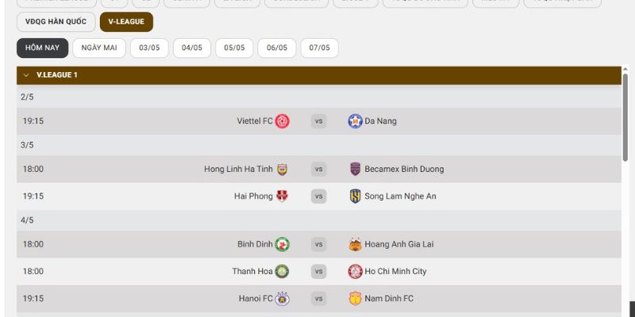Switch to the HÔM NAY date filter

click(42, 48)
